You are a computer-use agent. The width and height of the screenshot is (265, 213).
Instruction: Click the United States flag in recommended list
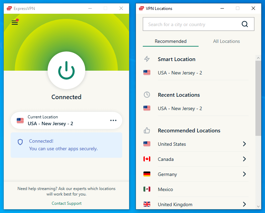click(147, 144)
